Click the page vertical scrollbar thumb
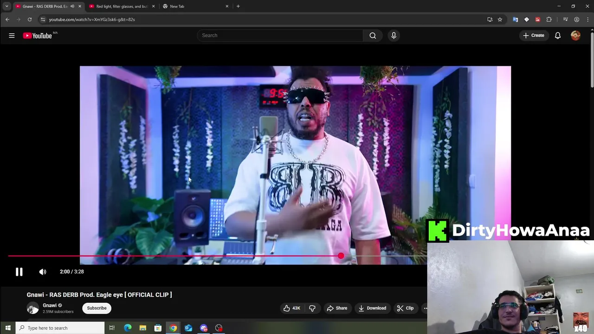The width and height of the screenshot is (594, 334). tap(592, 59)
